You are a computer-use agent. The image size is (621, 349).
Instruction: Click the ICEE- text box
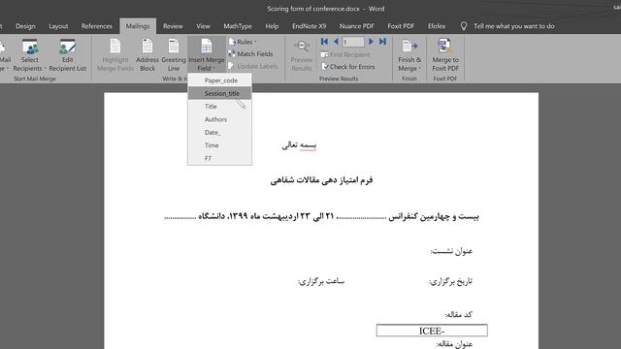point(432,331)
